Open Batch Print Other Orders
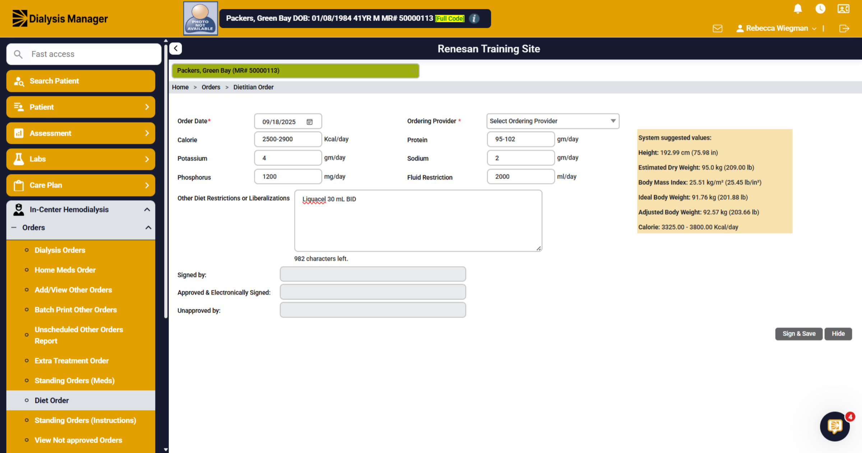 [x=76, y=310]
